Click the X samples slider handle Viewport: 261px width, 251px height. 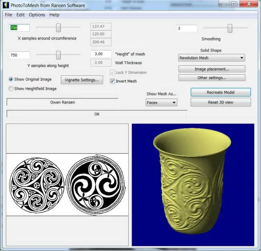tap(58, 28)
